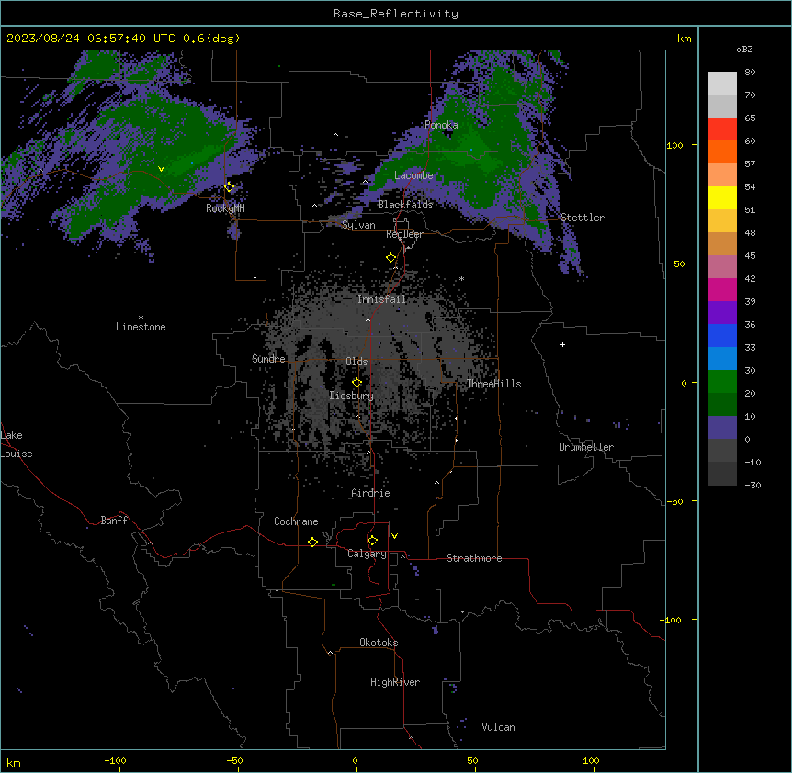Click the yellow diamond marker beside RockyMH
The height and width of the screenshot is (773, 792).
click(x=230, y=187)
